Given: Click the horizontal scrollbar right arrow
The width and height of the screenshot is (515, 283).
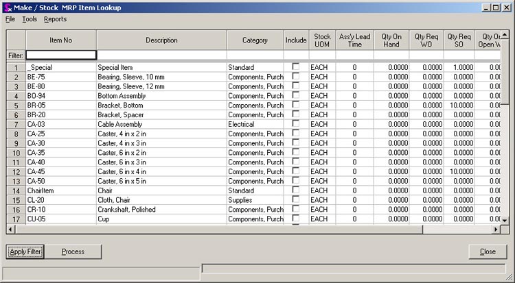Looking at the screenshot, I should coord(494,230).
